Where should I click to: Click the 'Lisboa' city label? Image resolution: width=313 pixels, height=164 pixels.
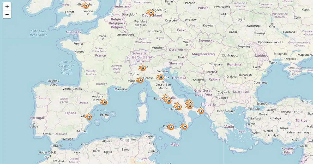[x=34, y=126]
